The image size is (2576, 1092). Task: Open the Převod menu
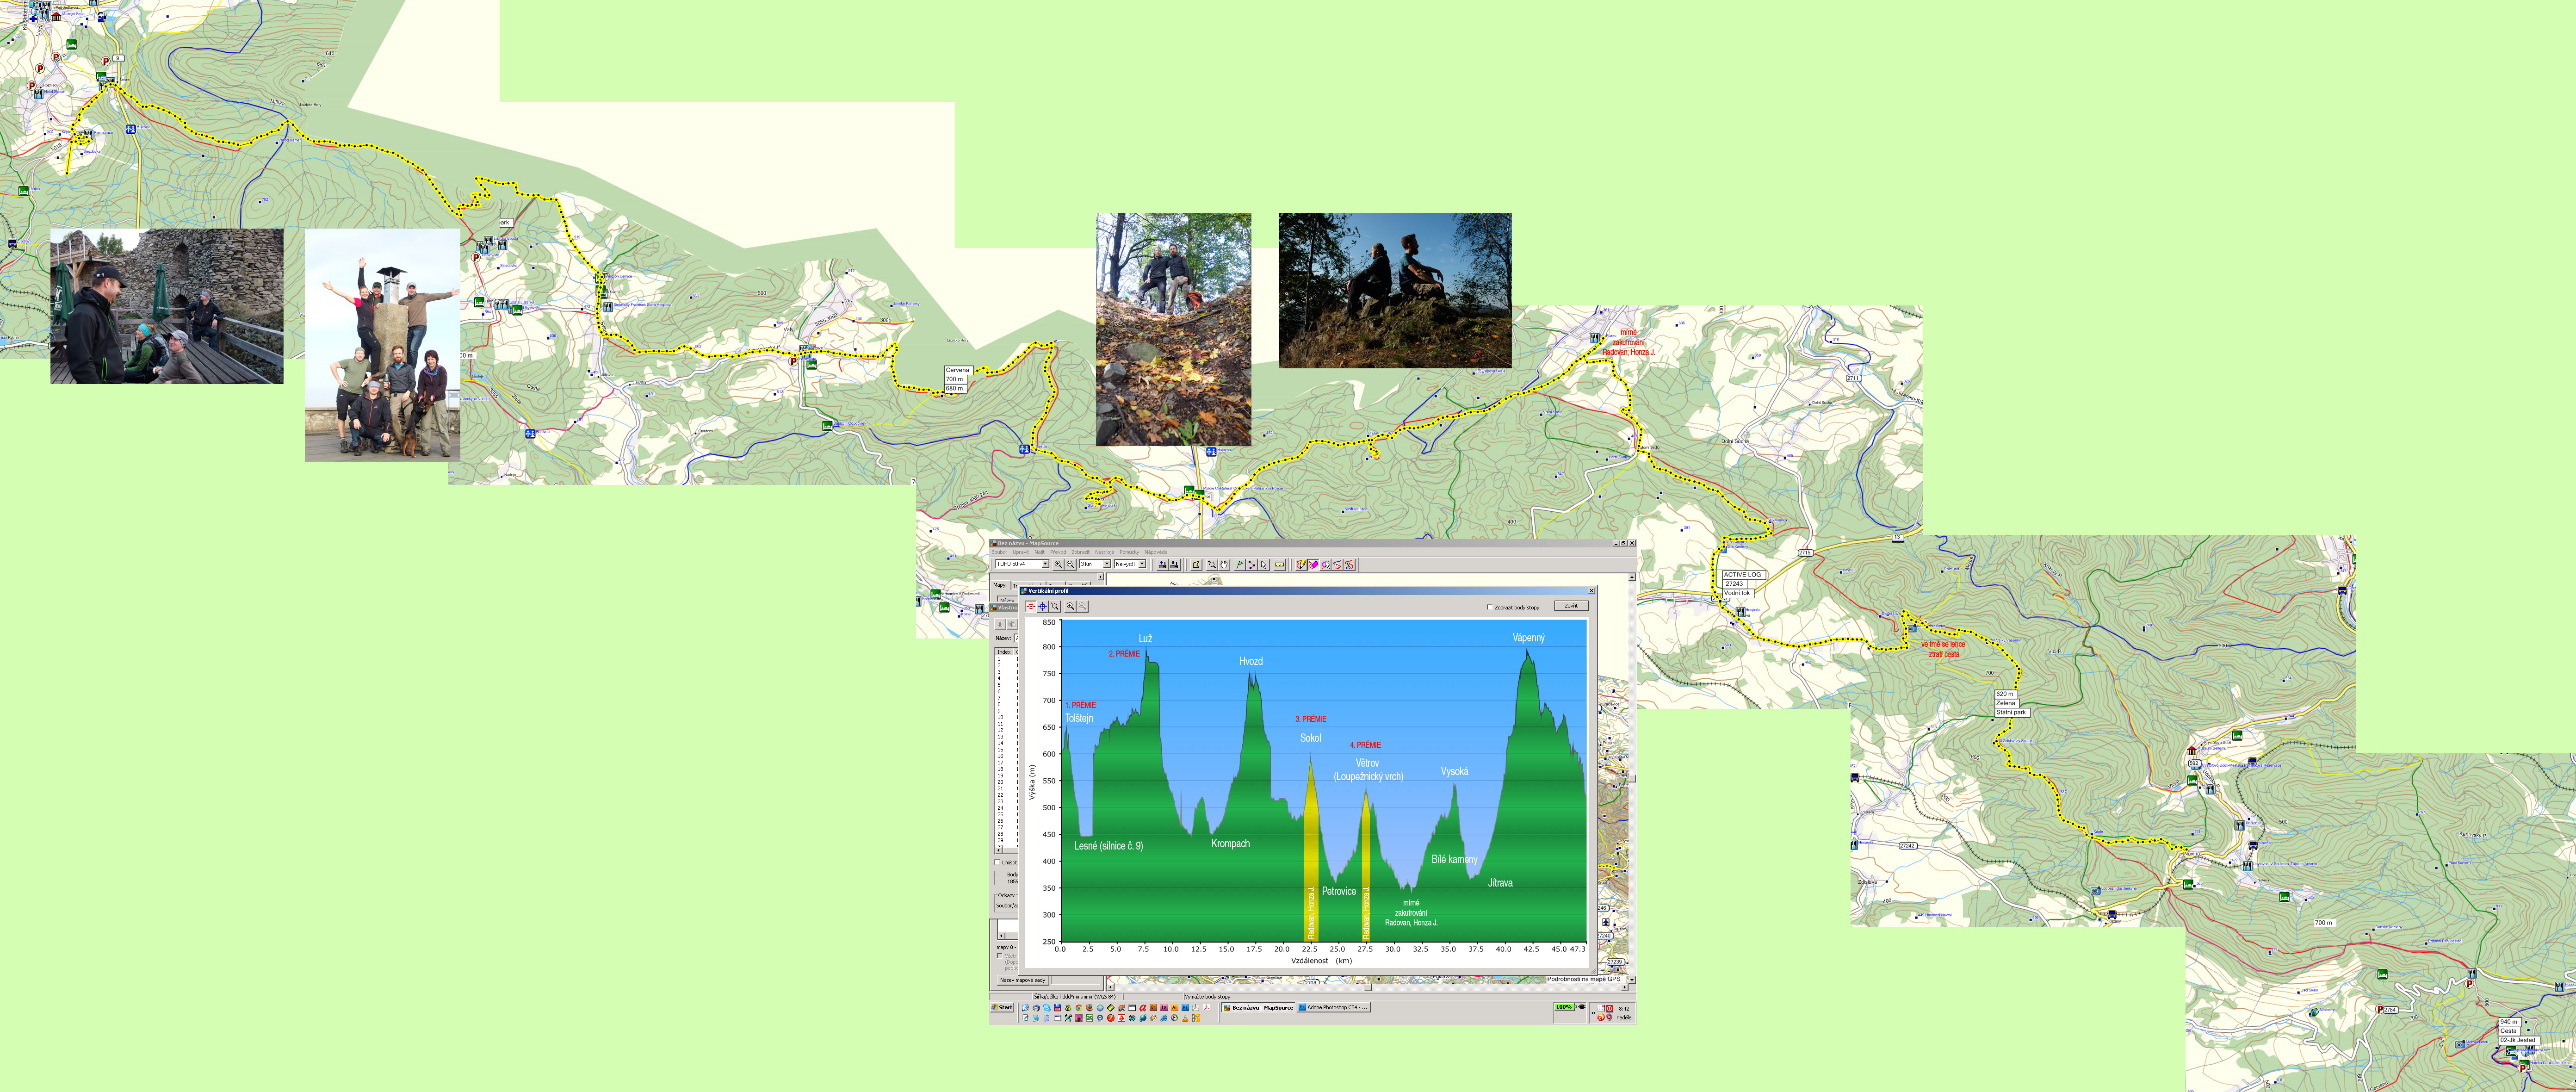[1058, 552]
